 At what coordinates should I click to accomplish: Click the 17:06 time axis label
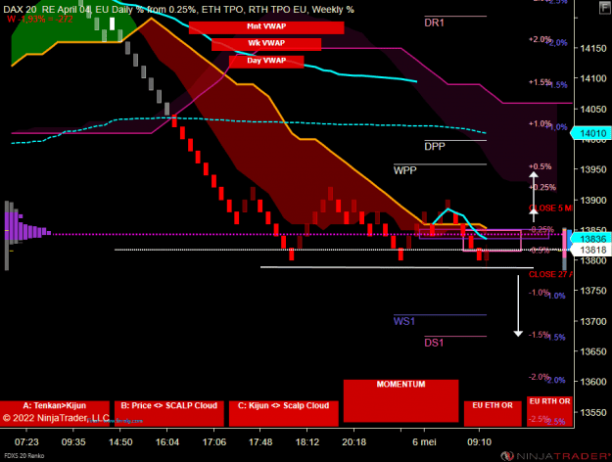click(x=213, y=442)
